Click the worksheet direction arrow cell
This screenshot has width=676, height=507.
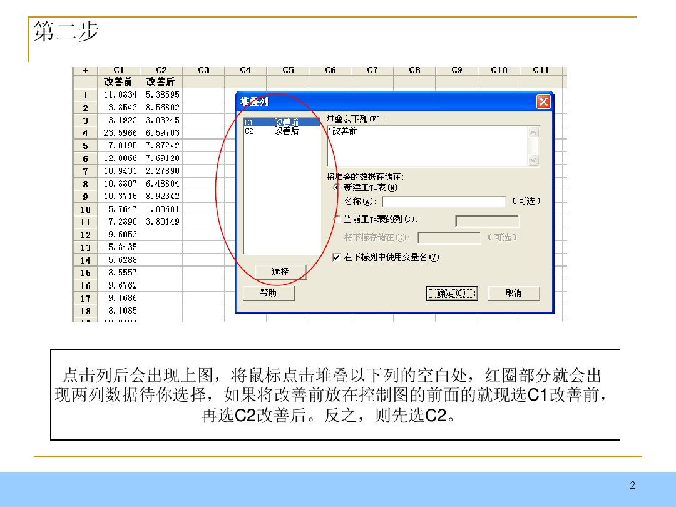(86, 69)
